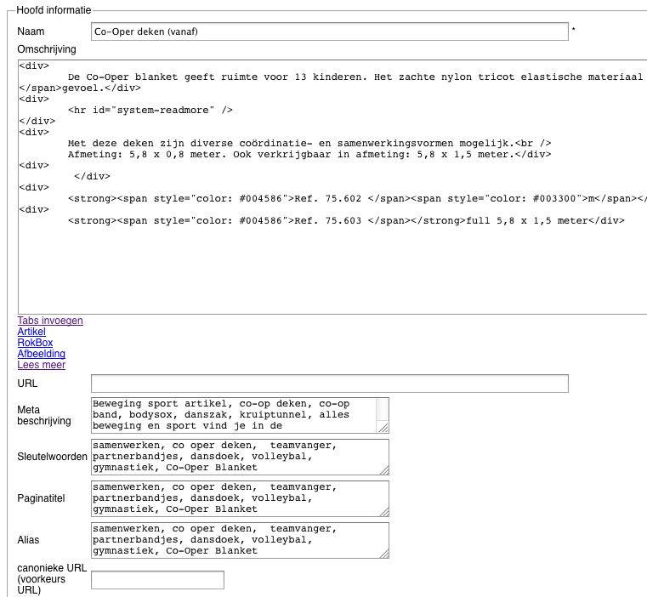Click the Paginatitel textarea
Screen dimensions: 647x597
(x=240, y=498)
